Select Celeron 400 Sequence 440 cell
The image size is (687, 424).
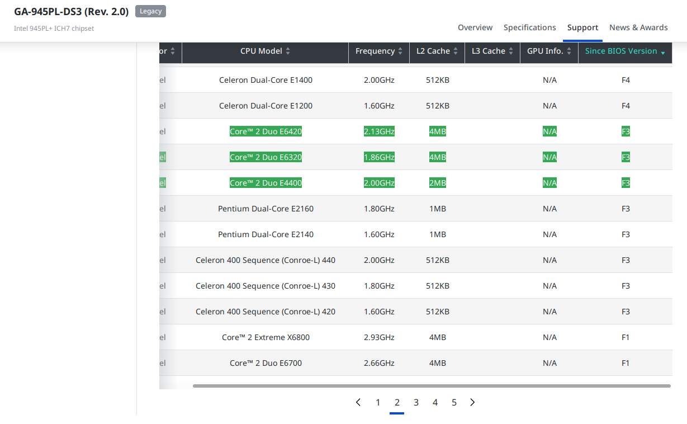266,260
